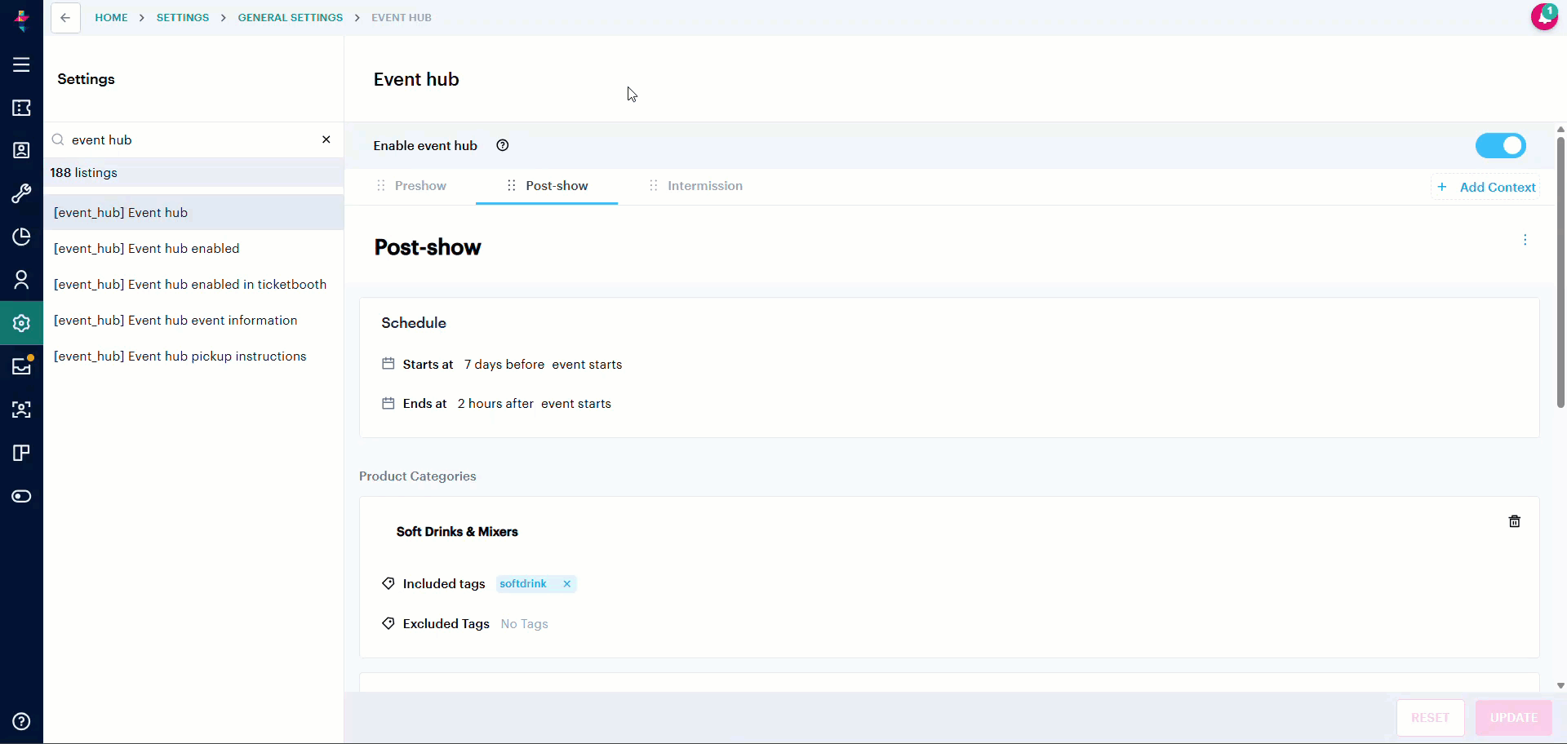
Task: Open the user avatar with notification badge
Action: 1544,16
